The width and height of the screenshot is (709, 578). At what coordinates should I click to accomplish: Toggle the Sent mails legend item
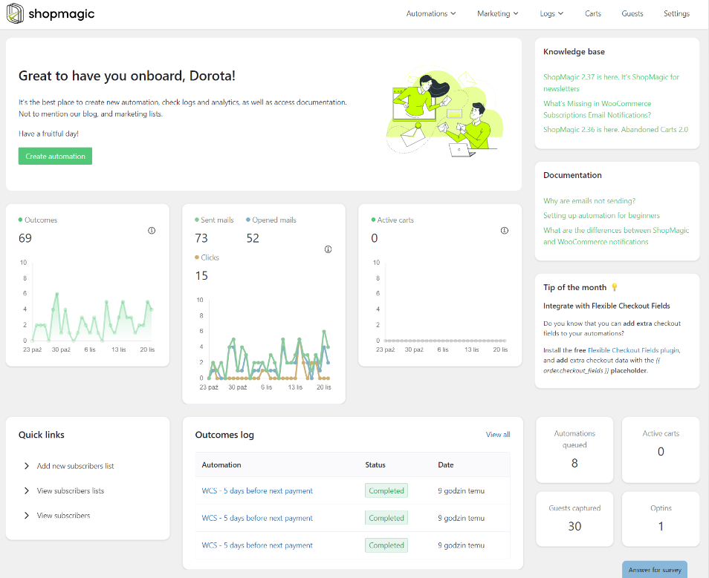point(214,220)
